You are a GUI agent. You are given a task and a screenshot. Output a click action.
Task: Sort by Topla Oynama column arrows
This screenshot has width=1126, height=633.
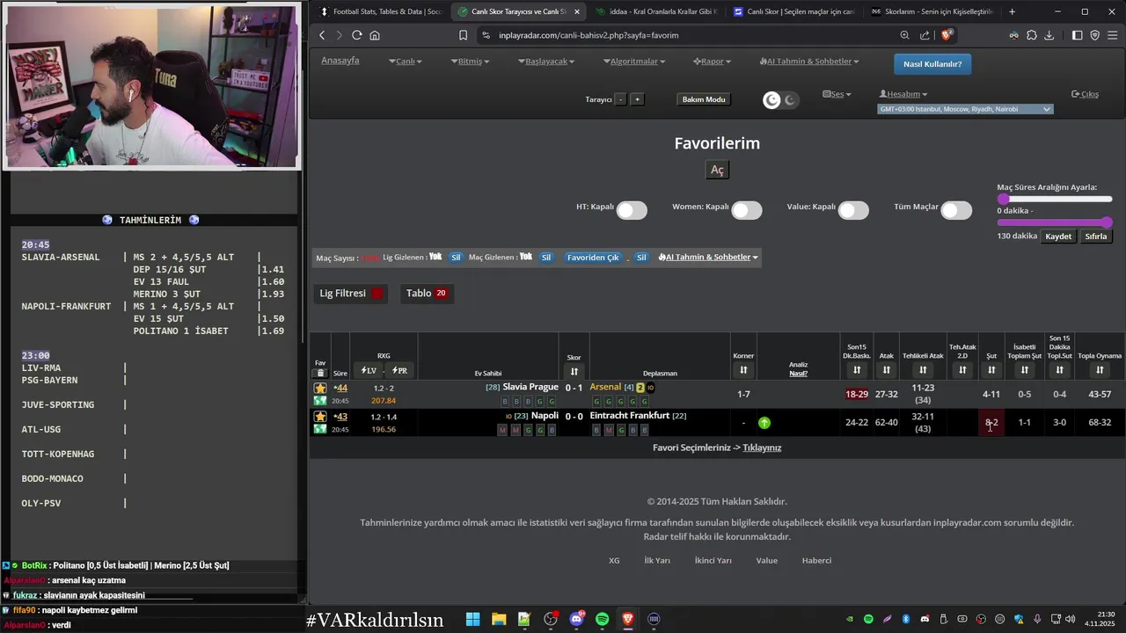pyautogui.click(x=1100, y=370)
